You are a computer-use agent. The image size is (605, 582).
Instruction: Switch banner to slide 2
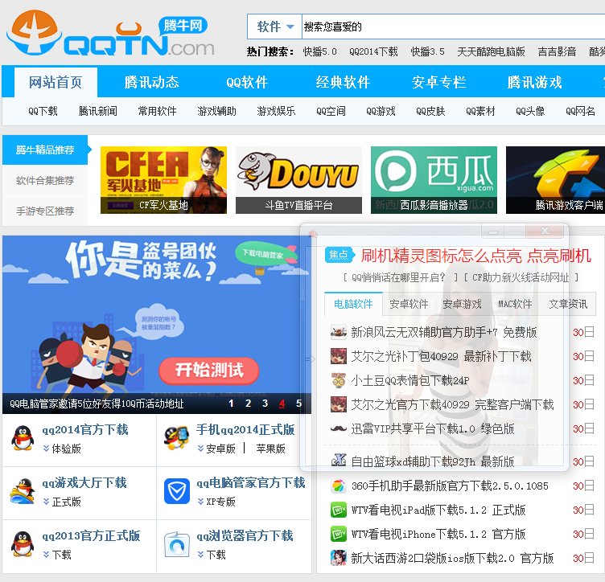(248, 404)
